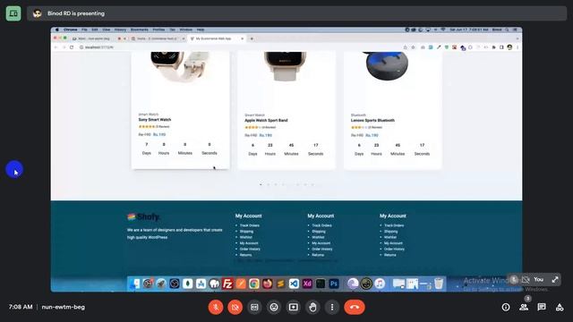Open the History menu in menu bar
The image size is (573, 322).
[120, 30]
